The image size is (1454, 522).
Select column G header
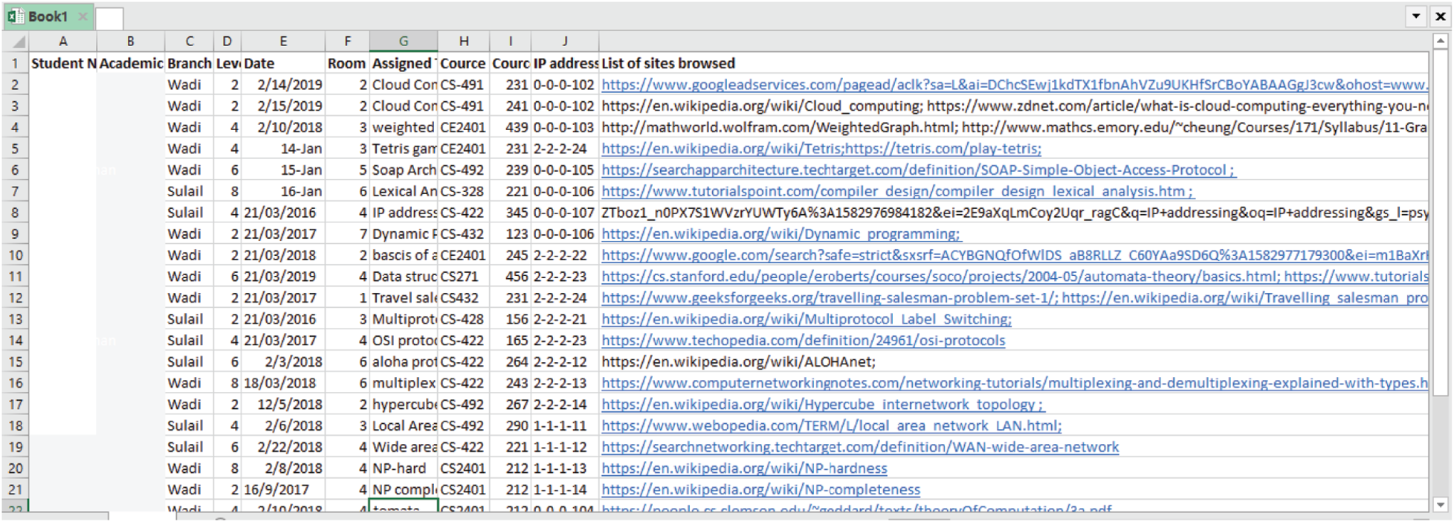click(403, 42)
